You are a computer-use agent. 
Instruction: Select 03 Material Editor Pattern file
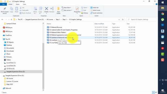pyautogui.click(x=57, y=32)
